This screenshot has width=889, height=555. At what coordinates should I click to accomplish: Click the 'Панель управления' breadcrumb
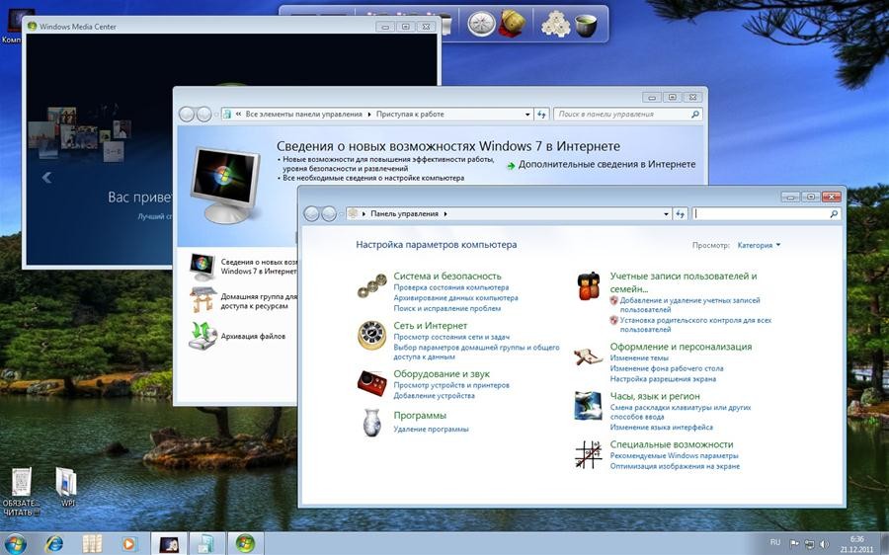coord(404,214)
